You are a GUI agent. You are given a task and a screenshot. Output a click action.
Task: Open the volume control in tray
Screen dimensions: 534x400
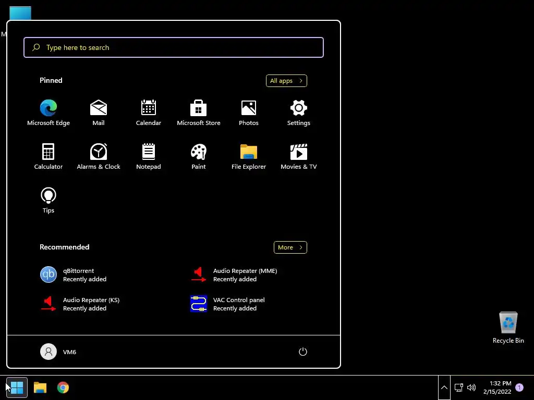tap(471, 387)
